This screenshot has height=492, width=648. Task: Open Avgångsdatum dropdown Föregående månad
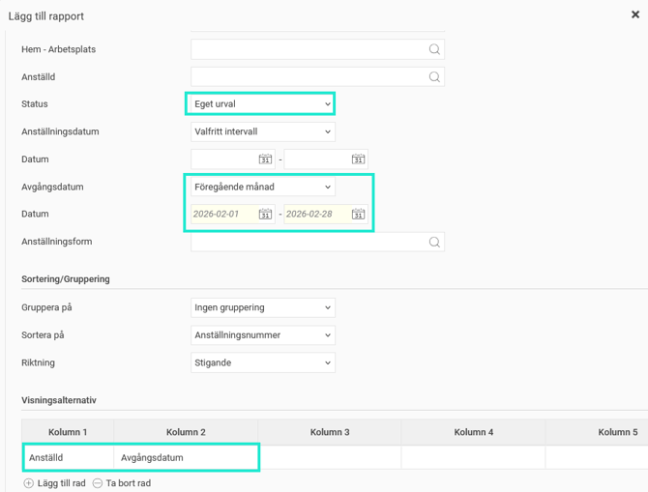263,187
